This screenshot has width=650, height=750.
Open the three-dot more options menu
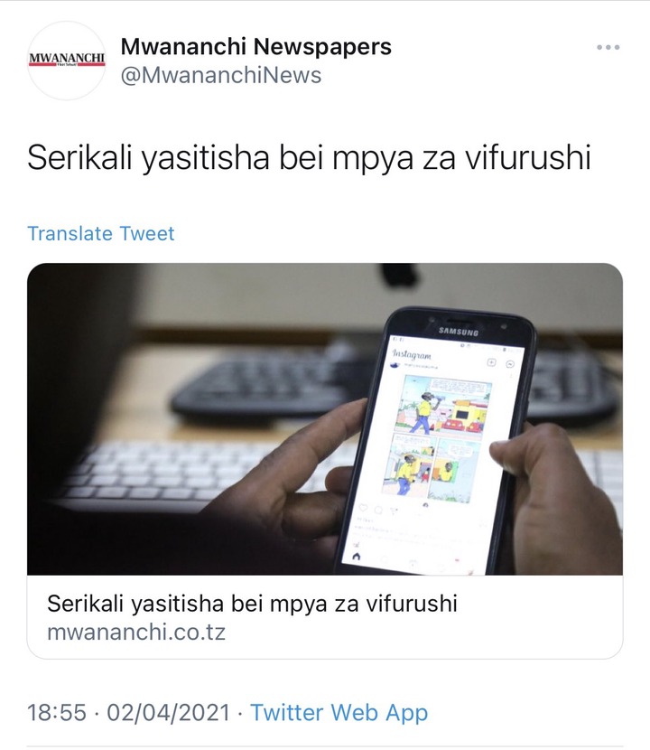(x=608, y=47)
